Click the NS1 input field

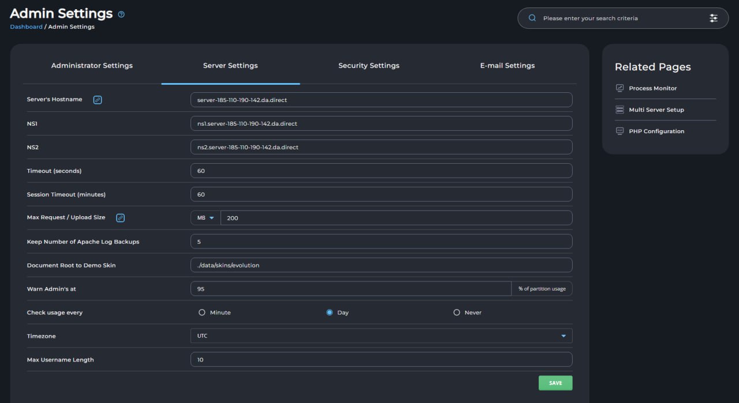click(x=381, y=123)
